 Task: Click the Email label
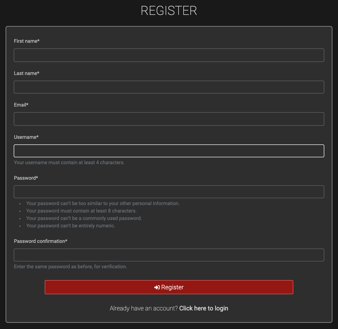point(21,105)
